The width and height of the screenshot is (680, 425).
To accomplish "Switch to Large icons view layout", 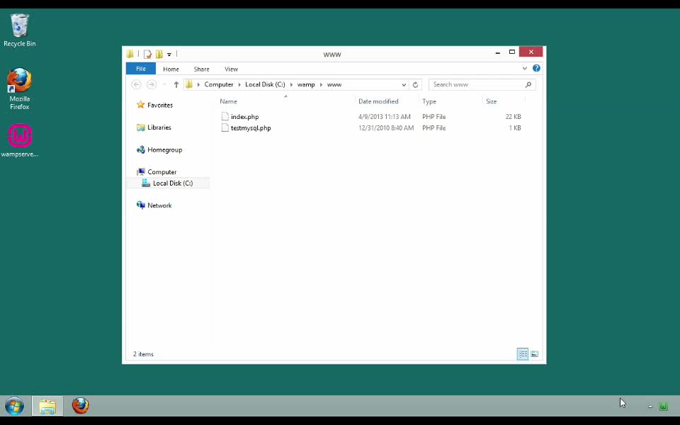I will [535, 354].
